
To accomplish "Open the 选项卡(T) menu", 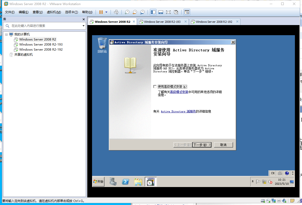I will [x=72, y=12].
